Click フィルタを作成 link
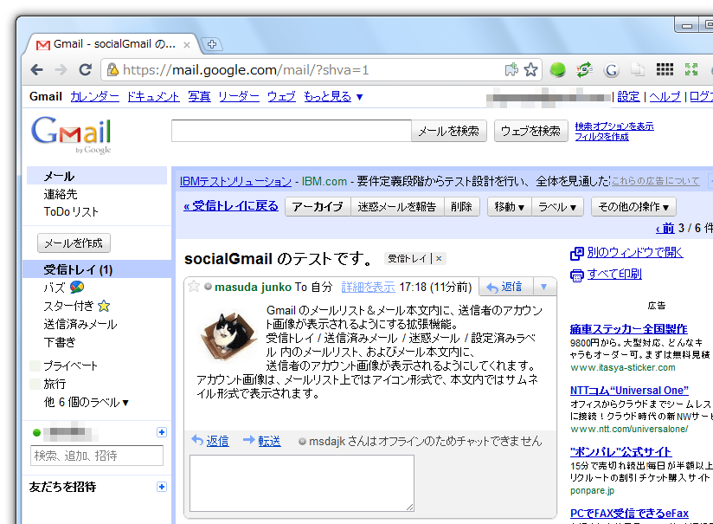Image resolution: width=713 pixels, height=524 pixels. [601, 137]
